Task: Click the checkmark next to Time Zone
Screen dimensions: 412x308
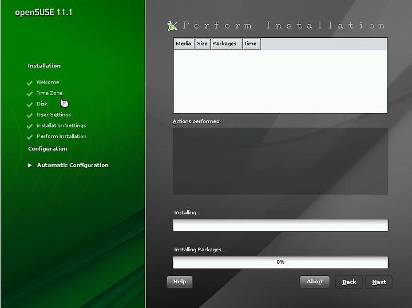Action: pyautogui.click(x=30, y=93)
